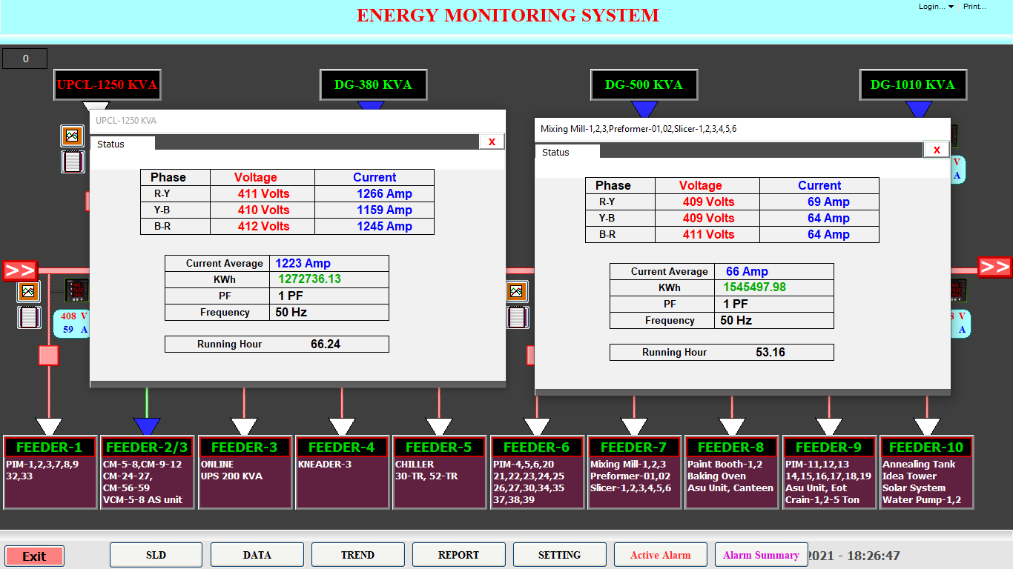This screenshot has height=569, width=1013.
Task: Click blue triangle under DG-380 KVA
Action: [x=371, y=106]
